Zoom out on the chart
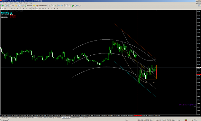Image resolution: width=201 pixels, height=121 pixels. click(x=62, y=5)
